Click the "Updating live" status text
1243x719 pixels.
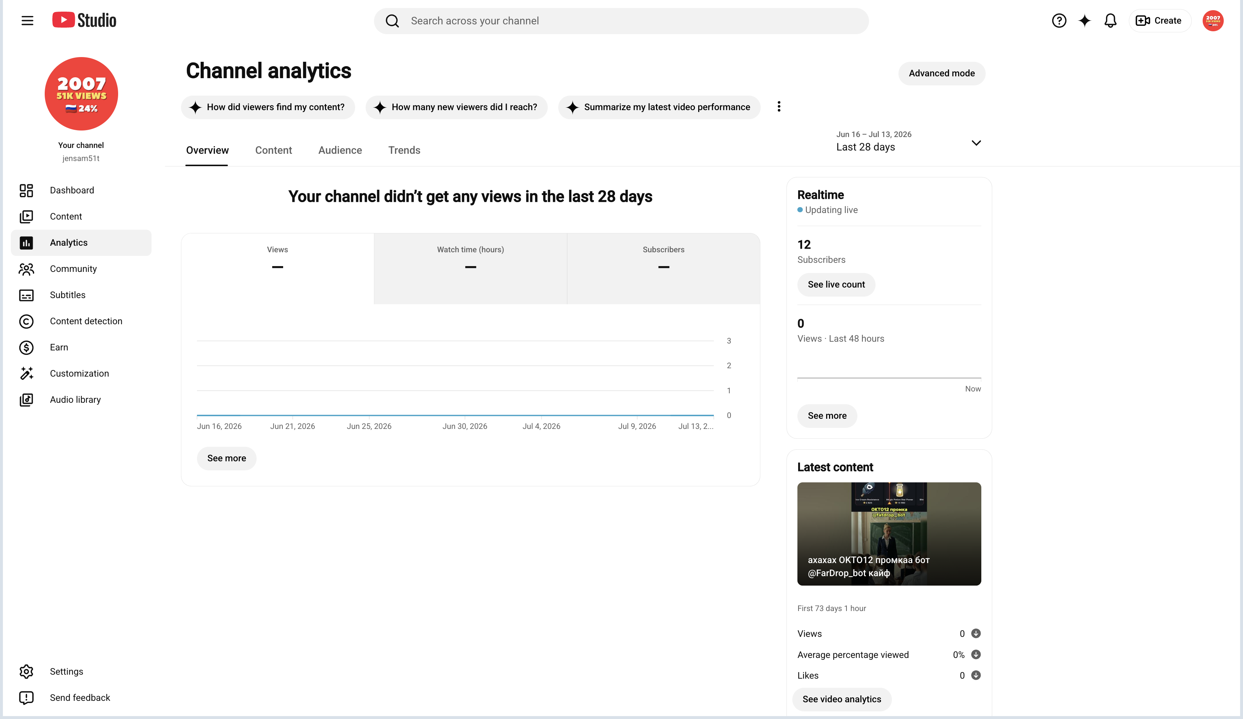[831, 210]
